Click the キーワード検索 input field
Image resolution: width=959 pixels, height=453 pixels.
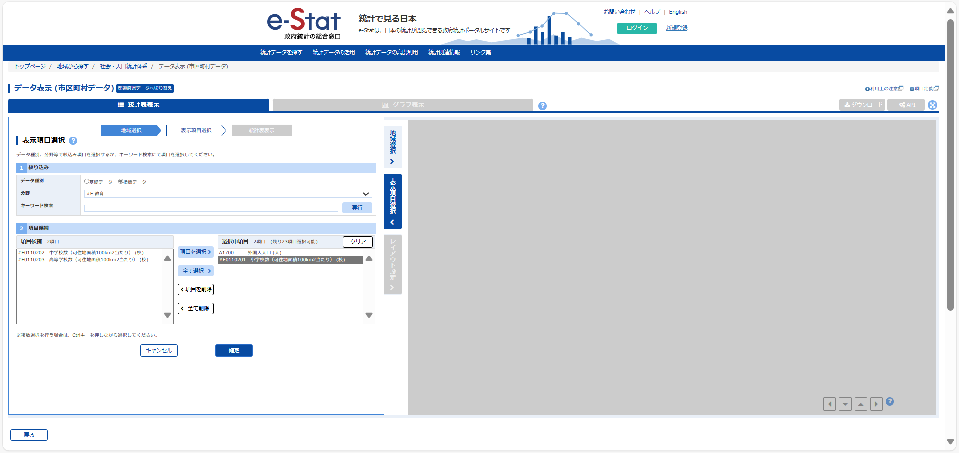(211, 208)
